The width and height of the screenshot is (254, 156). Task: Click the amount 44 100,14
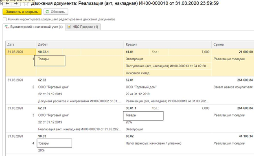point(246,136)
